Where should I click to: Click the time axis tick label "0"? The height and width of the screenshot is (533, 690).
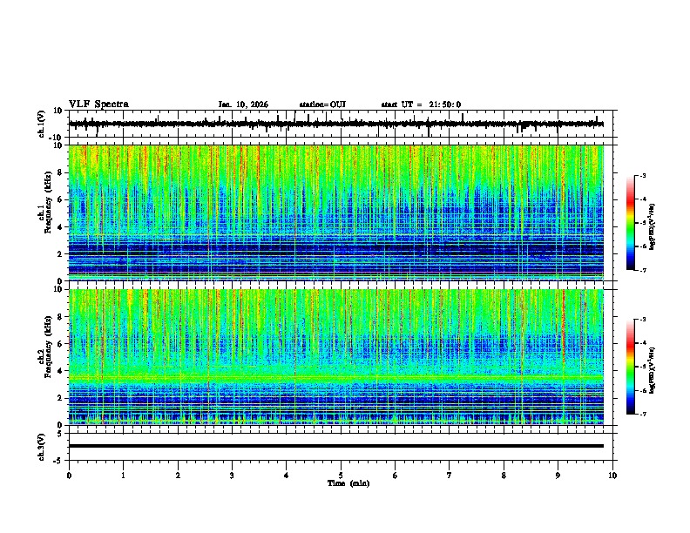click(69, 476)
